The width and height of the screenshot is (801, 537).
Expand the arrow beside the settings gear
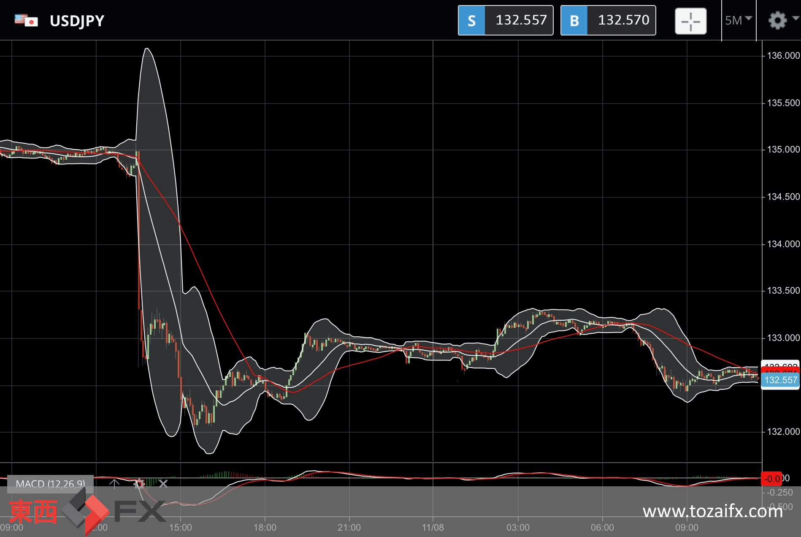[796, 18]
